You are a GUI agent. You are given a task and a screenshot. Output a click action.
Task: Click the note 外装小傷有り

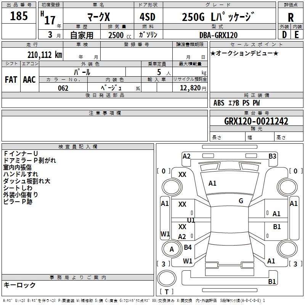[21, 195]
